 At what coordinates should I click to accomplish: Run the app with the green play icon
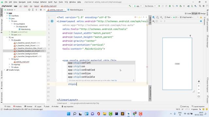tap(159, 6)
